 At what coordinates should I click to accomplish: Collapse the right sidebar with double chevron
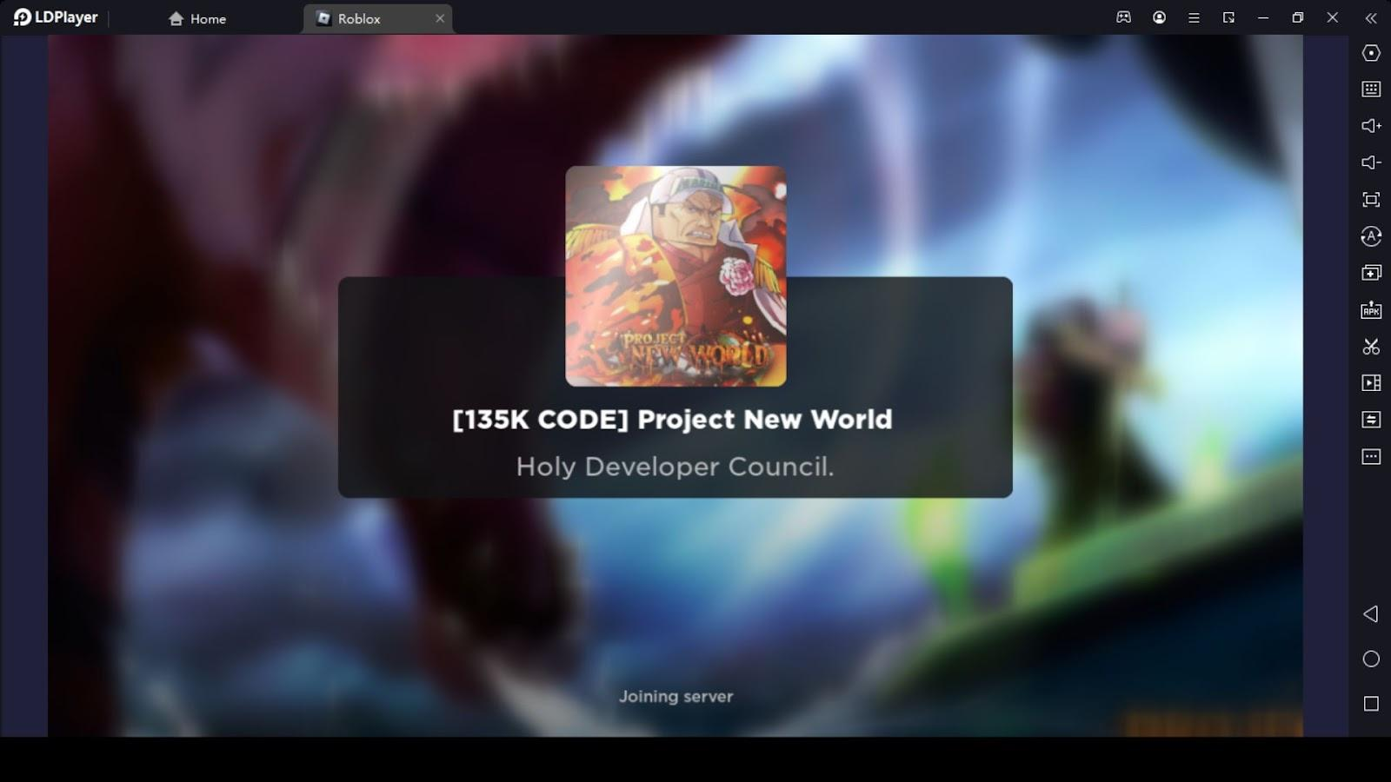click(x=1371, y=17)
